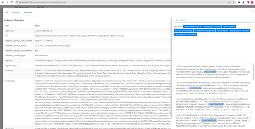Click the metadata_storage_file_extension key
The image size is (255, 129).
(19, 51)
